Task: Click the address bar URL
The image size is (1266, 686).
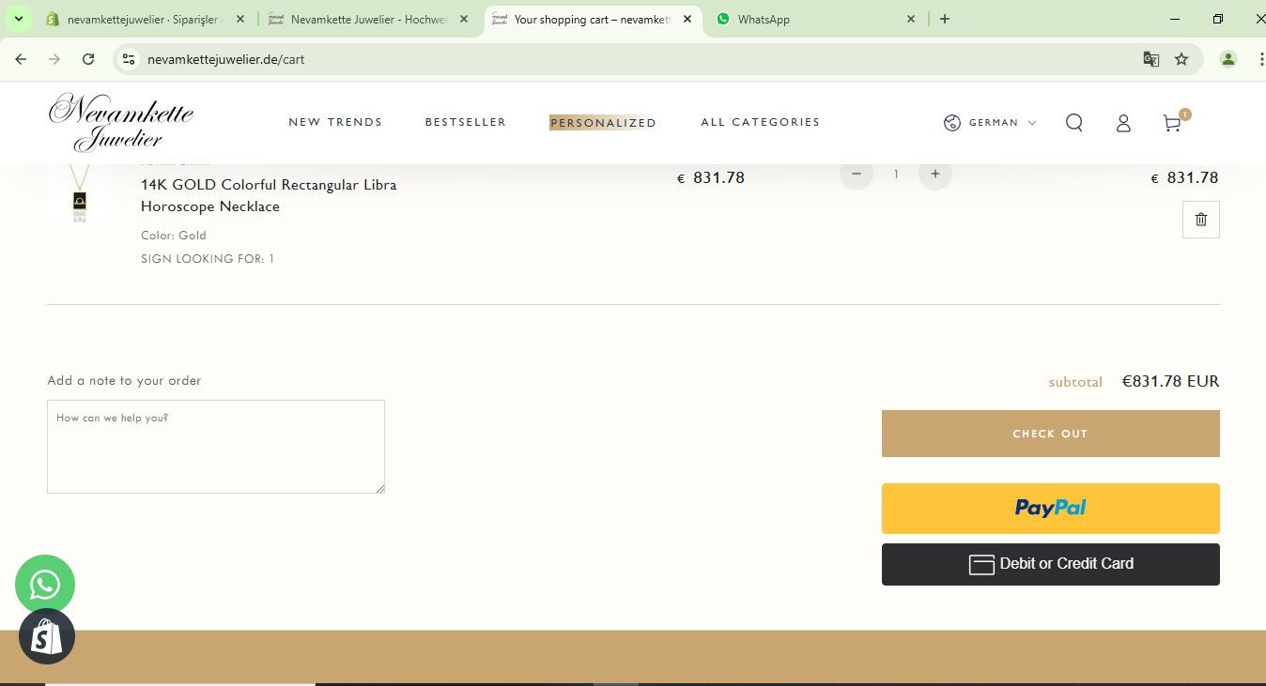Action: (226, 59)
